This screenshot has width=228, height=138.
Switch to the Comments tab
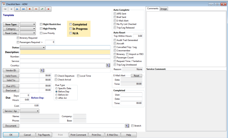point(152,8)
